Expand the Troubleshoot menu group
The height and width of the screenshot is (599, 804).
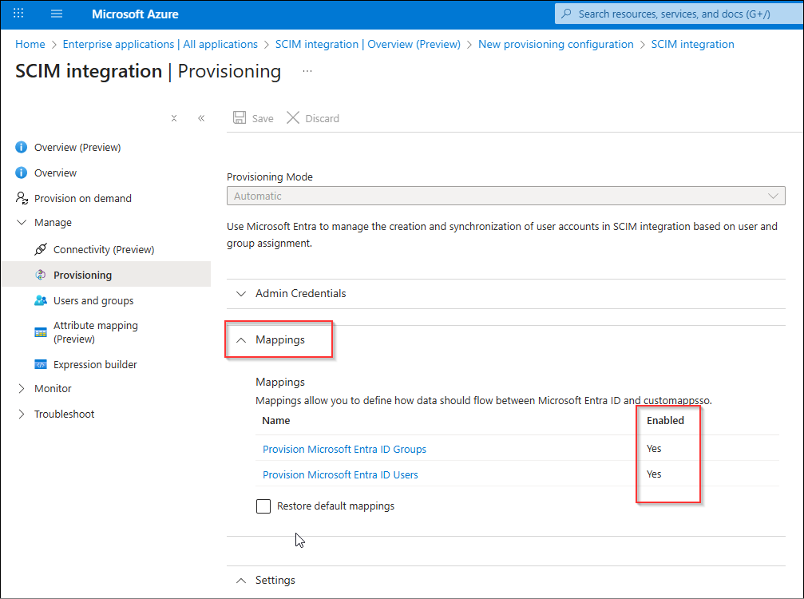[x=22, y=414]
